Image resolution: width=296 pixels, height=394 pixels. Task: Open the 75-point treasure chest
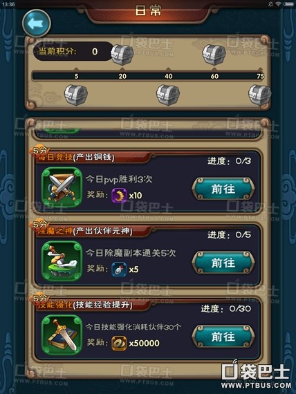[x=259, y=95]
